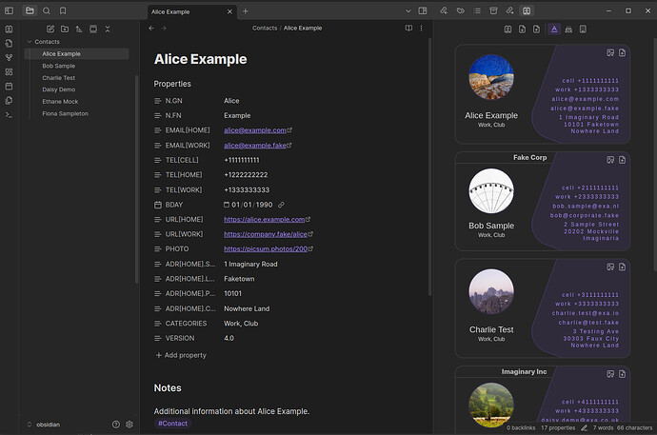Viewport: 657px width, 435px height.
Task: Open the Fiona Sampleton note
Action: pos(65,114)
